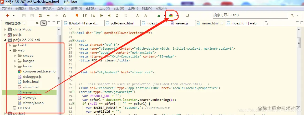Click the Undo arrow icon
Image resolution: width=304 pixels, height=115 pixels.
(x=48, y=15)
